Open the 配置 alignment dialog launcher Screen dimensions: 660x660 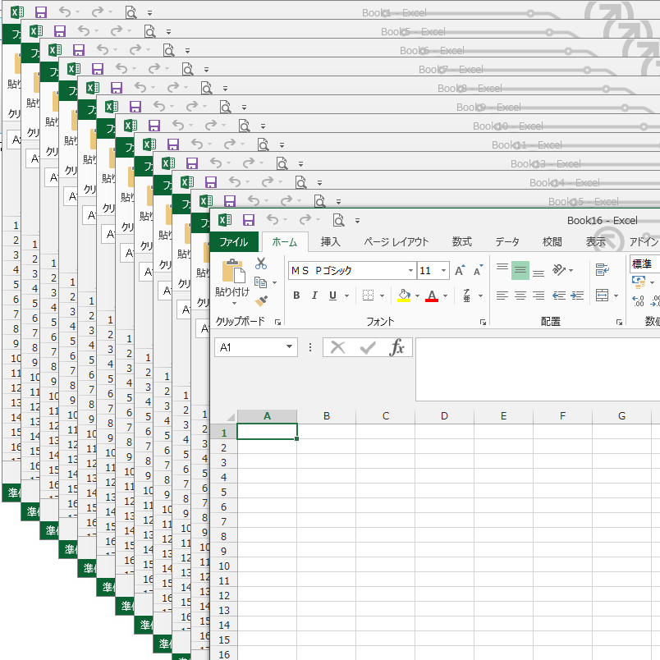click(x=619, y=322)
